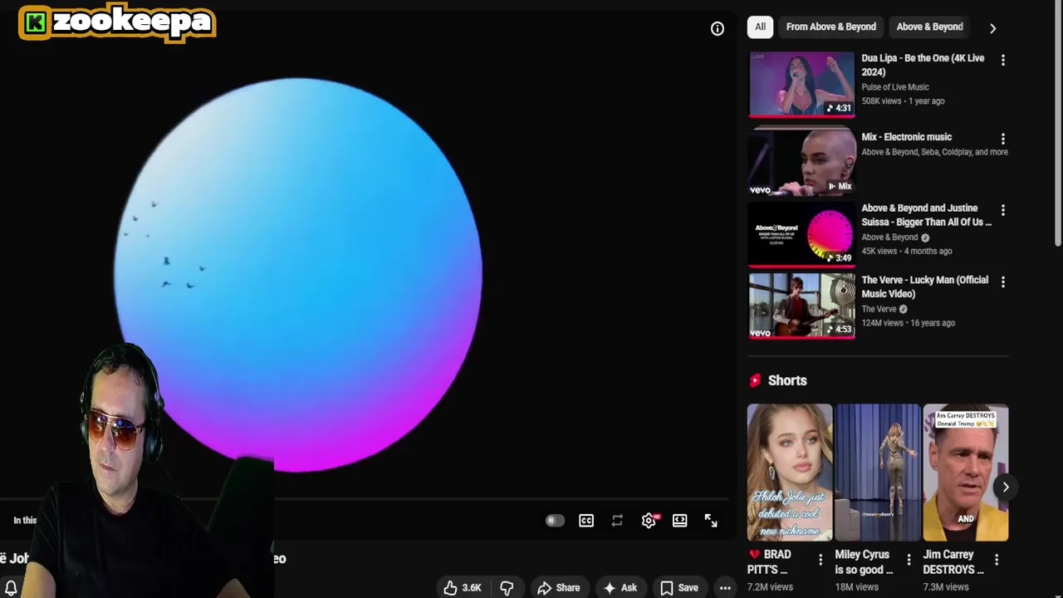Open The Verve Lucky Man title

click(x=924, y=287)
